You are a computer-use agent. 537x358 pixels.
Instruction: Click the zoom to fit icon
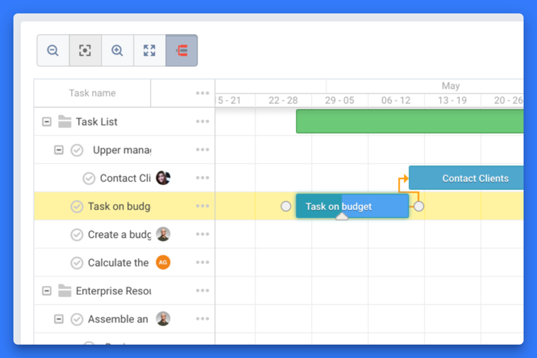(x=85, y=51)
